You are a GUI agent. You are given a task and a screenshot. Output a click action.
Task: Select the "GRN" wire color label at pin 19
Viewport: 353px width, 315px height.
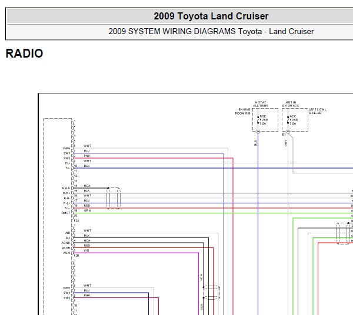click(x=87, y=210)
